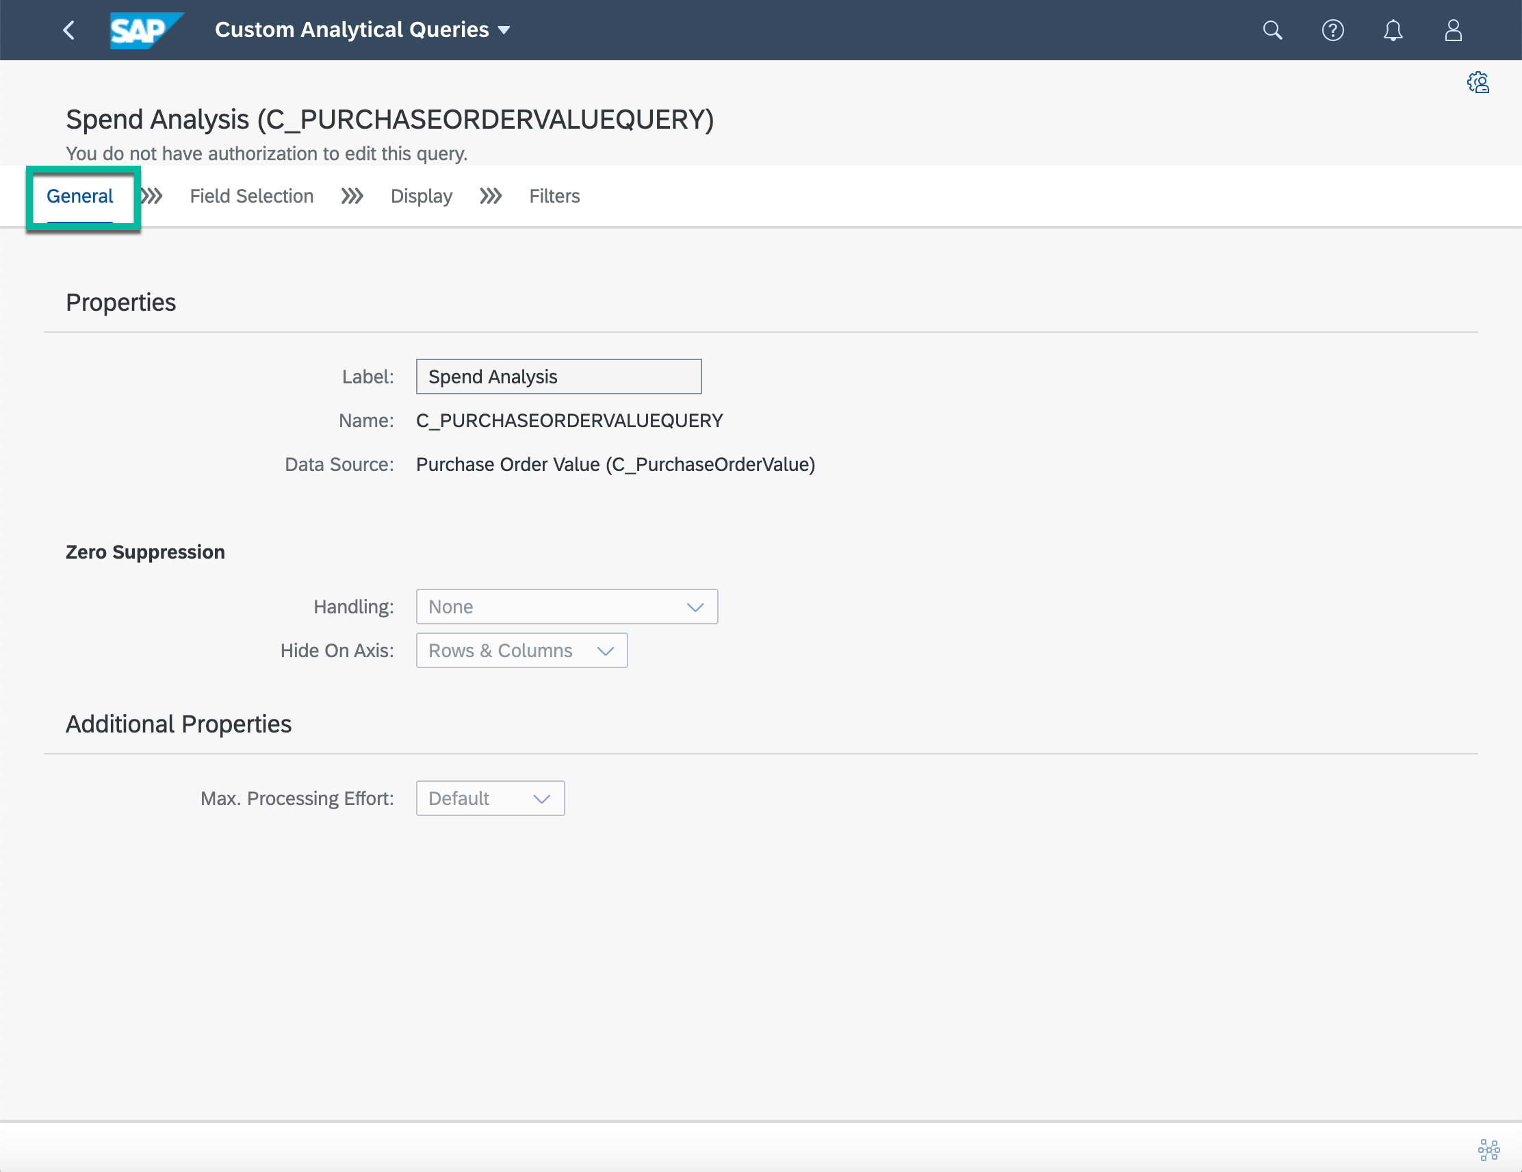The image size is (1522, 1172).
Task: Click the bottom-right network diagram icon
Action: point(1488,1149)
